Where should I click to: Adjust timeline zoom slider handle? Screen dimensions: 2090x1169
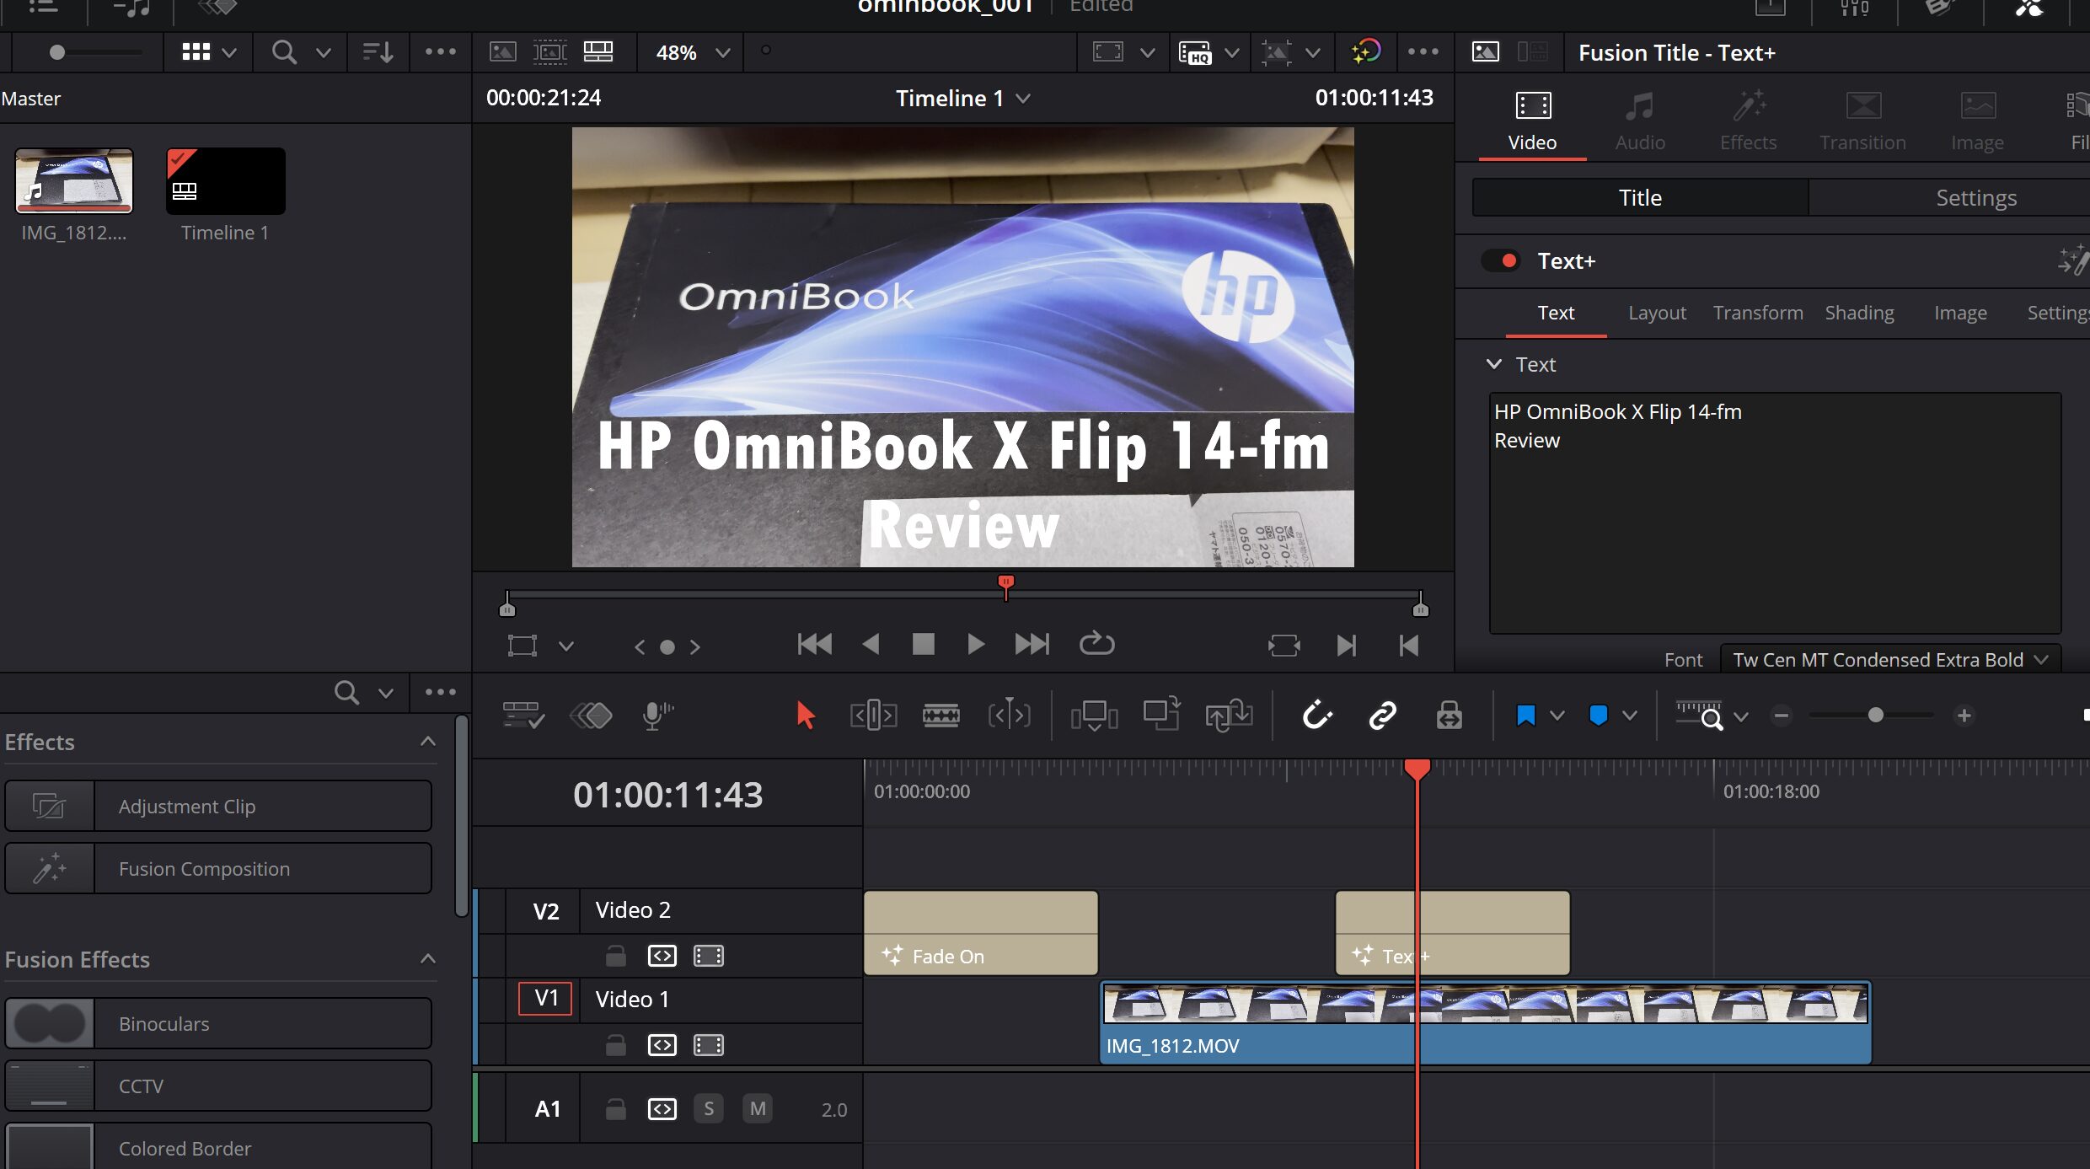coord(1875,716)
